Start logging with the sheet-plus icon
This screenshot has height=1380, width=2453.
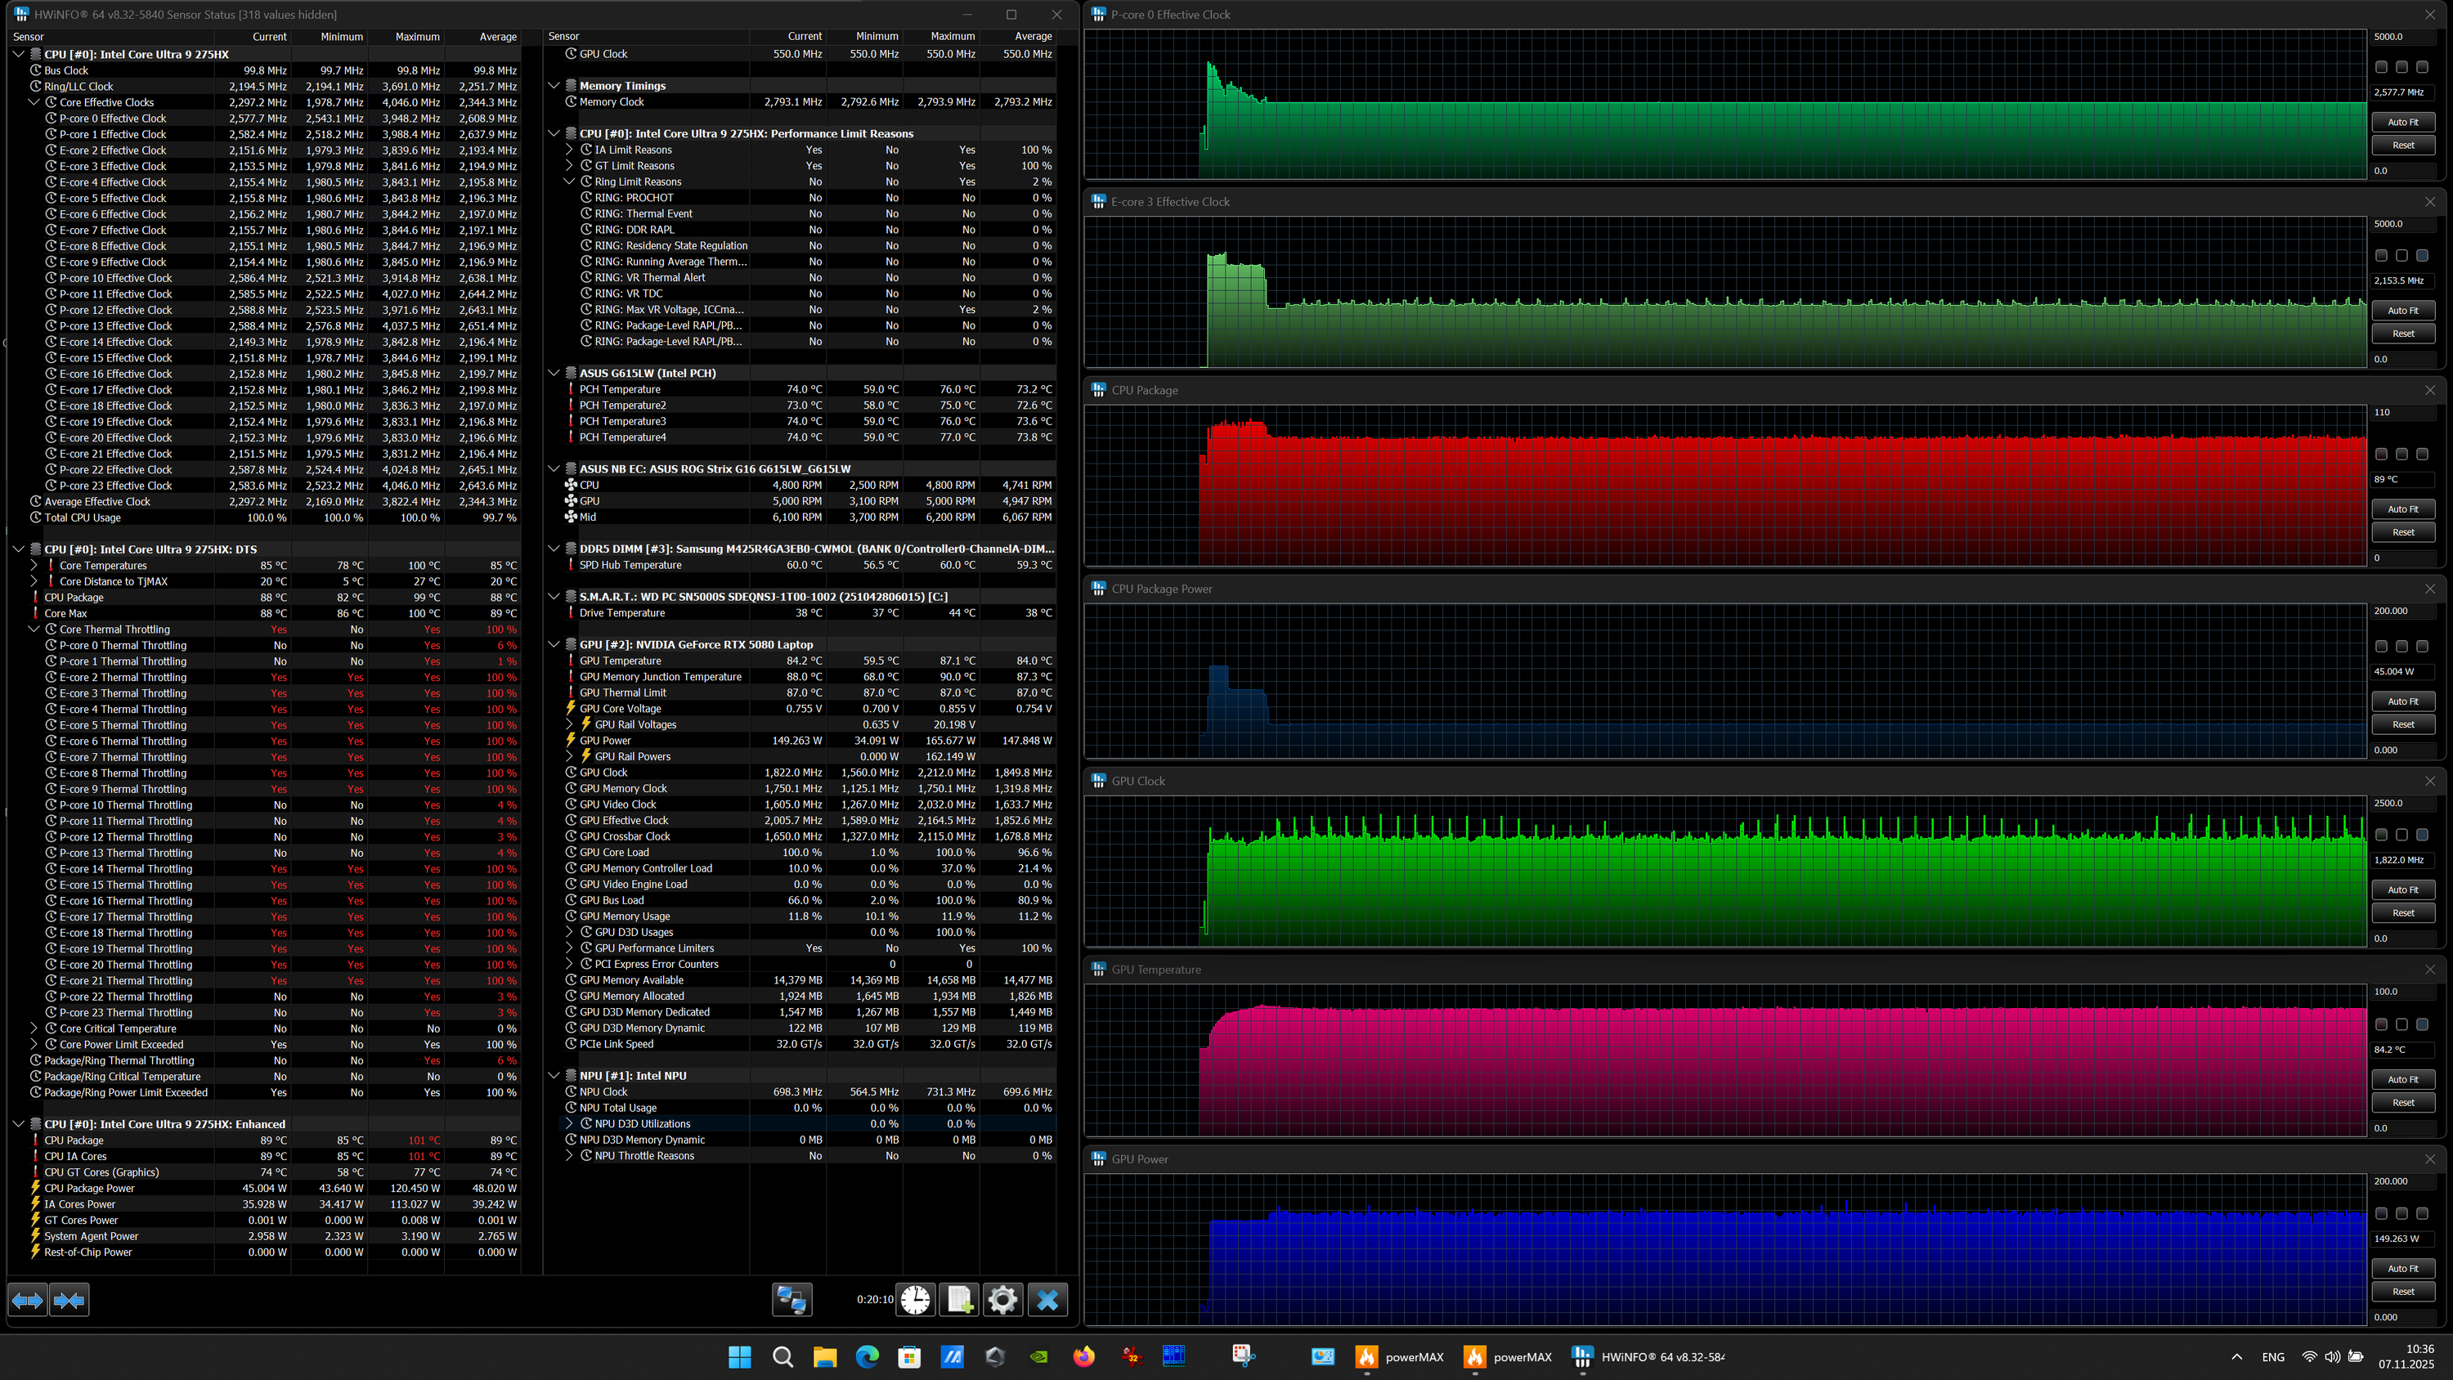[959, 1300]
